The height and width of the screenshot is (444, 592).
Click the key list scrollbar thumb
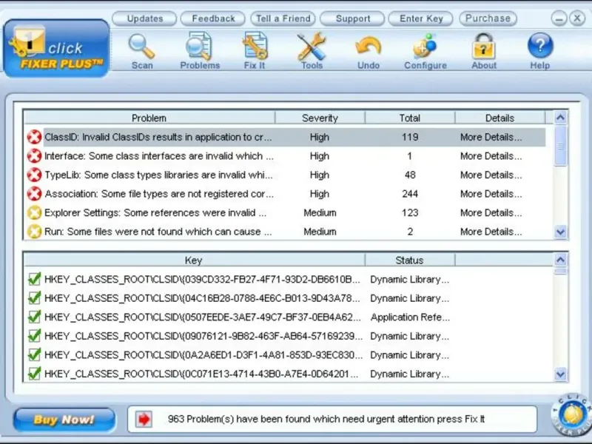(x=560, y=271)
